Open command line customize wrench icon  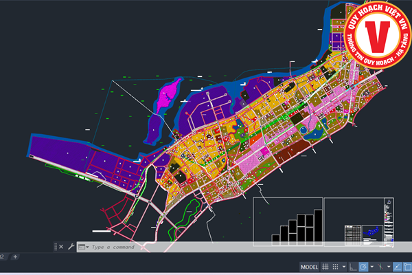(71, 246)
